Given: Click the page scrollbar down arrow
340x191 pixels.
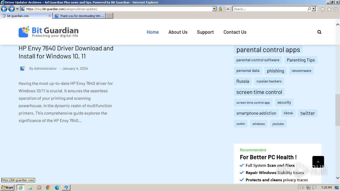Looking at the screenshot, I should (338, 178).
